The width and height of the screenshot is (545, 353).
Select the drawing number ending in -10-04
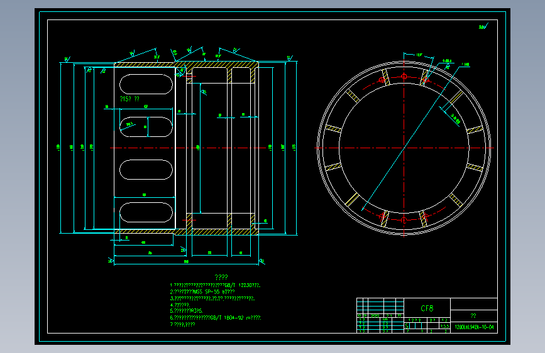[474, 327]
